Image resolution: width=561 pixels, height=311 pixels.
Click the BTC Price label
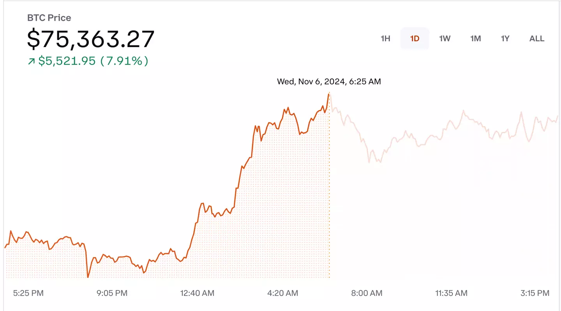coord(49,18)
